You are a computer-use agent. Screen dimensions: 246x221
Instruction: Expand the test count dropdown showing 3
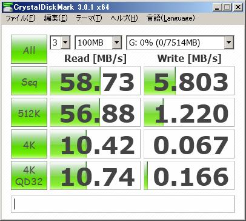pyautogui.click(x=65, y=42)
